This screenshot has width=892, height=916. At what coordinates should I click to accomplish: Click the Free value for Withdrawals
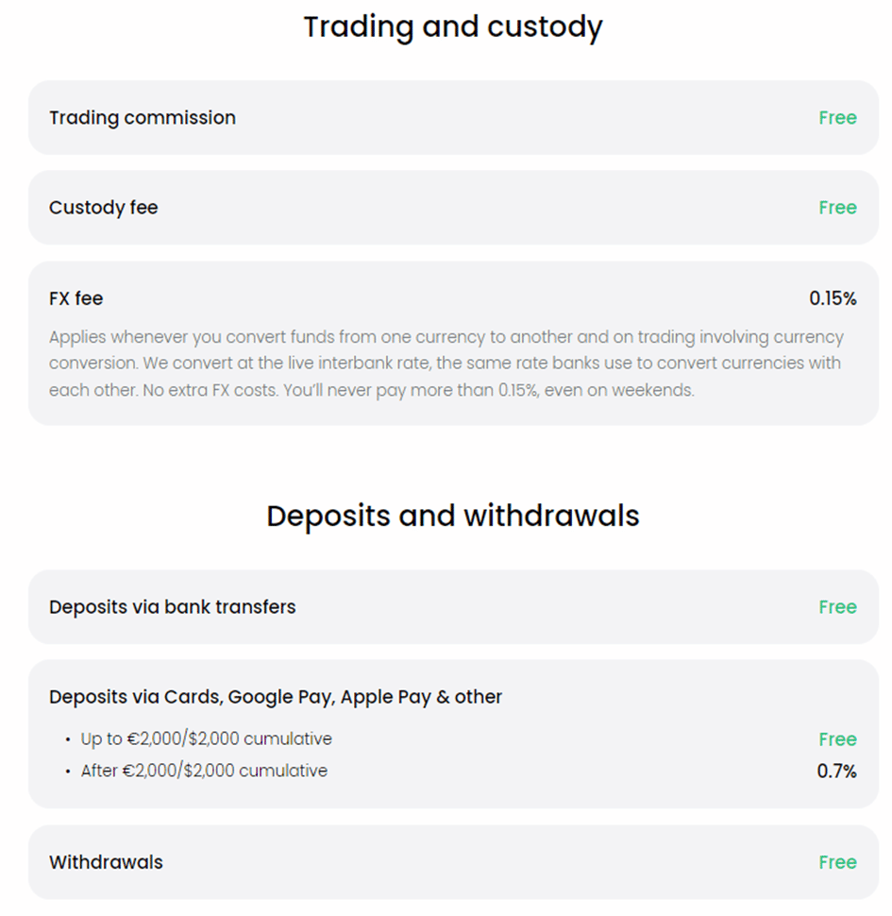click(837, 862)
